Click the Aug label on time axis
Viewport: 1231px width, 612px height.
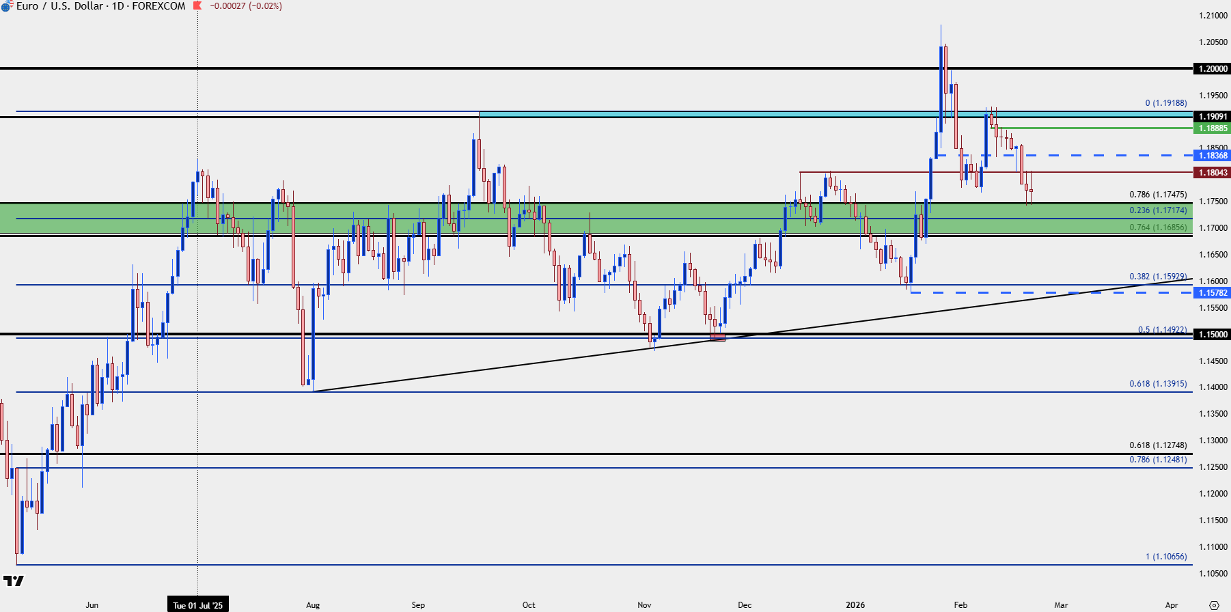[x=313, y=605]
